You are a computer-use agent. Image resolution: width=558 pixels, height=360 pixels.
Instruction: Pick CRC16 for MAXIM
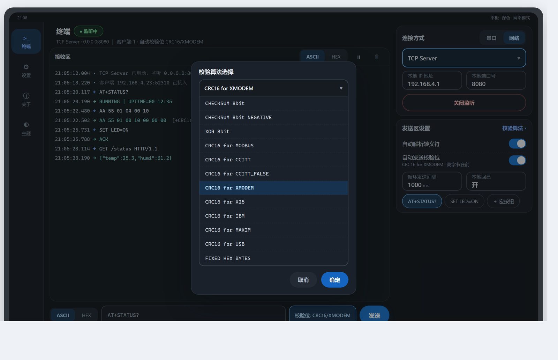[x=273, y=230]
